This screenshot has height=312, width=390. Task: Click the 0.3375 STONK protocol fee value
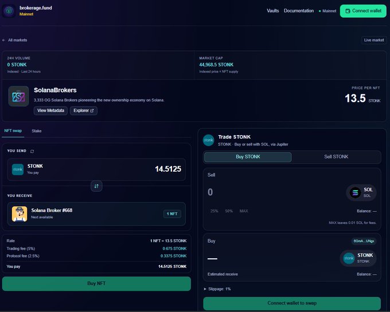[173, 256]
